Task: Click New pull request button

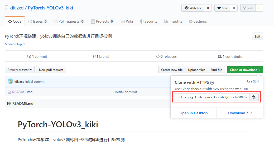Action: coord(51,70)
